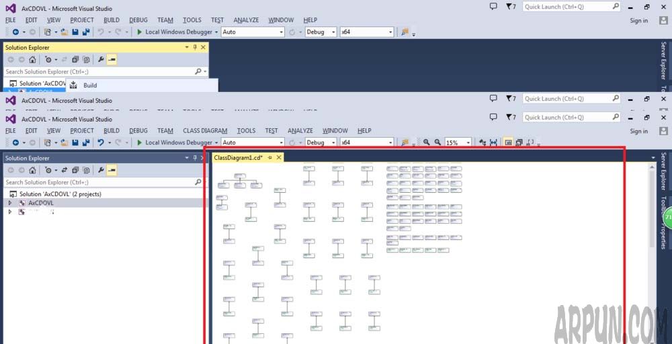Screen dimensions: 672x344
Task: Click Quick Launch box in top window
Action: (571, 7)
